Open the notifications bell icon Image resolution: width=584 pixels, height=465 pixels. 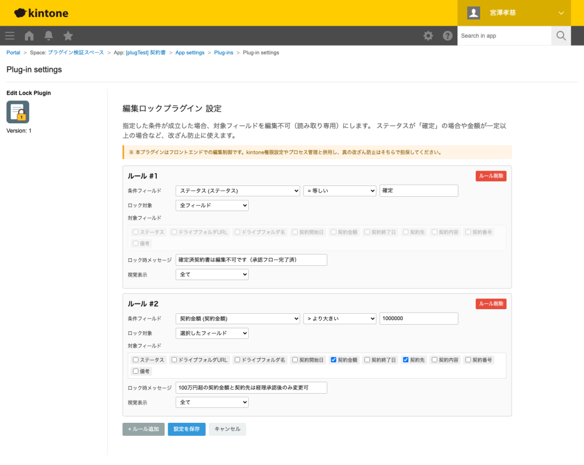click(48, 36)
